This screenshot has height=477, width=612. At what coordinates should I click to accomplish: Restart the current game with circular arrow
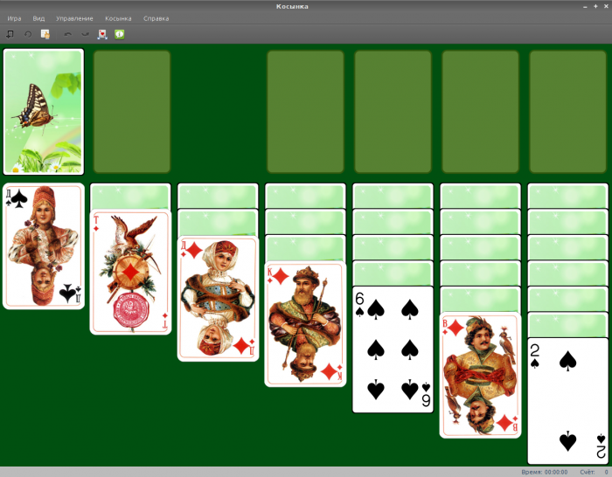click(x=28, y=34)
